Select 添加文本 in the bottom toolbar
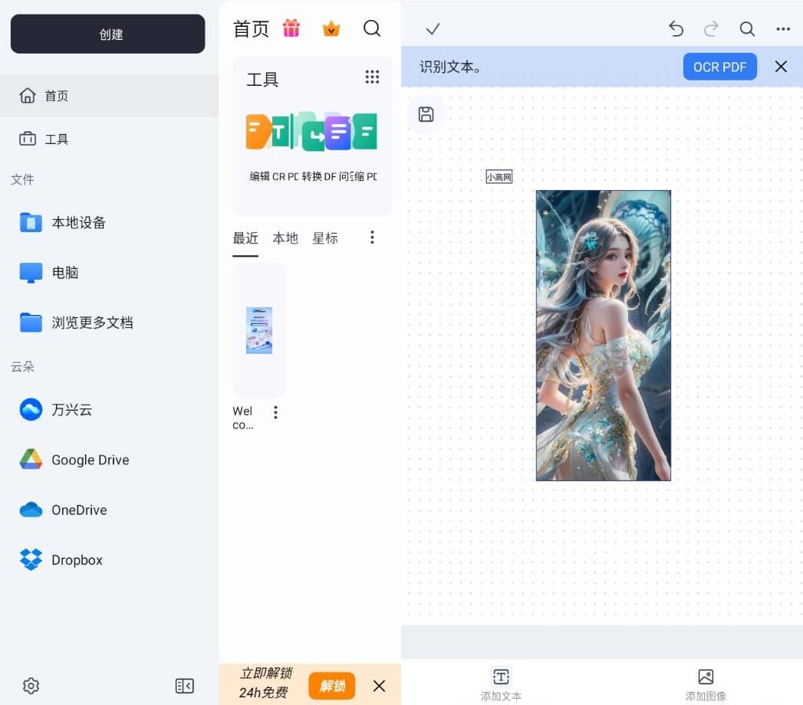The height and width of the screenshot is (705, 803). [x=501, y=684]
